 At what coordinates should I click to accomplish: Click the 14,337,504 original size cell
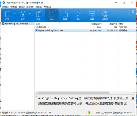click(x=112, y=30)
